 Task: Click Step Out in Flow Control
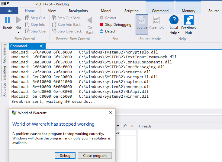pos(35,18)
